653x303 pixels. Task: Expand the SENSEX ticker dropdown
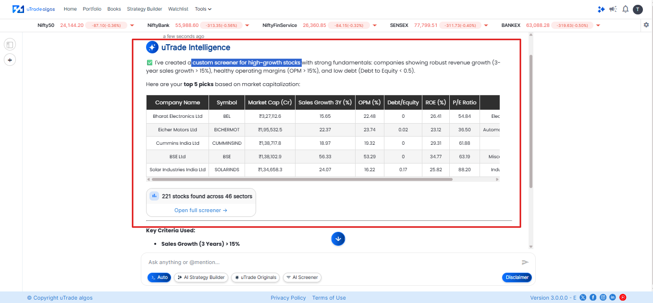click(486, 25)
